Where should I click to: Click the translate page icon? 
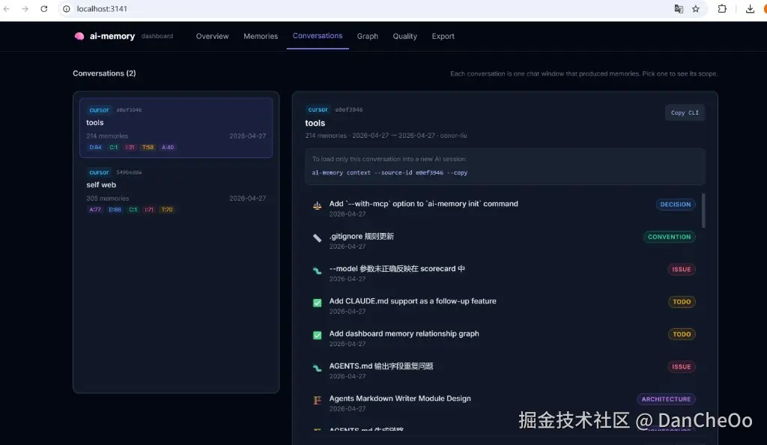click(x=679, y=9)
